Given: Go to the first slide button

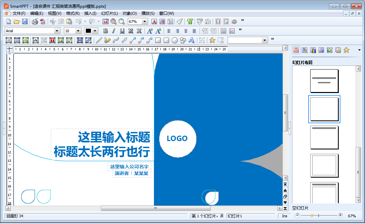Looking at the screenshot, I should tap(285, 184).
